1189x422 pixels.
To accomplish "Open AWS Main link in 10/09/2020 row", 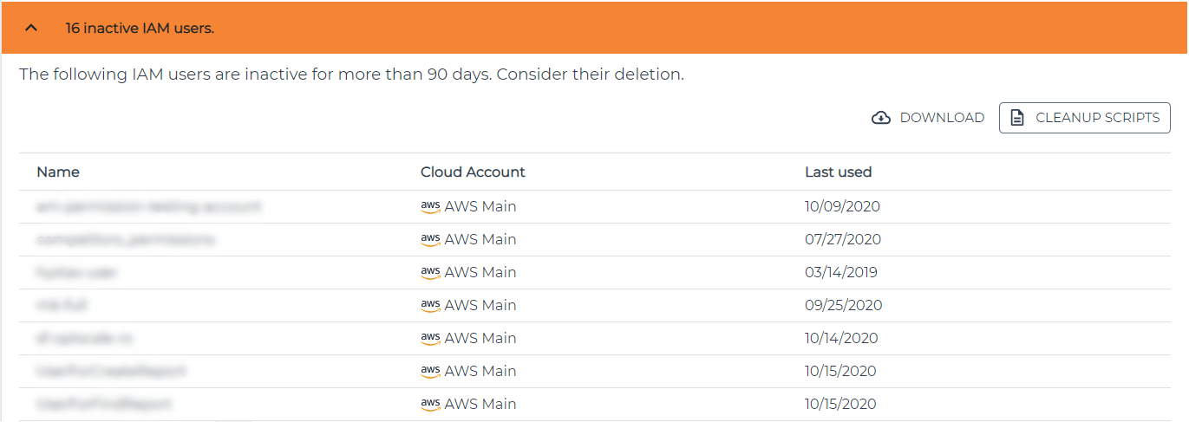I will (x=480, y=206).
